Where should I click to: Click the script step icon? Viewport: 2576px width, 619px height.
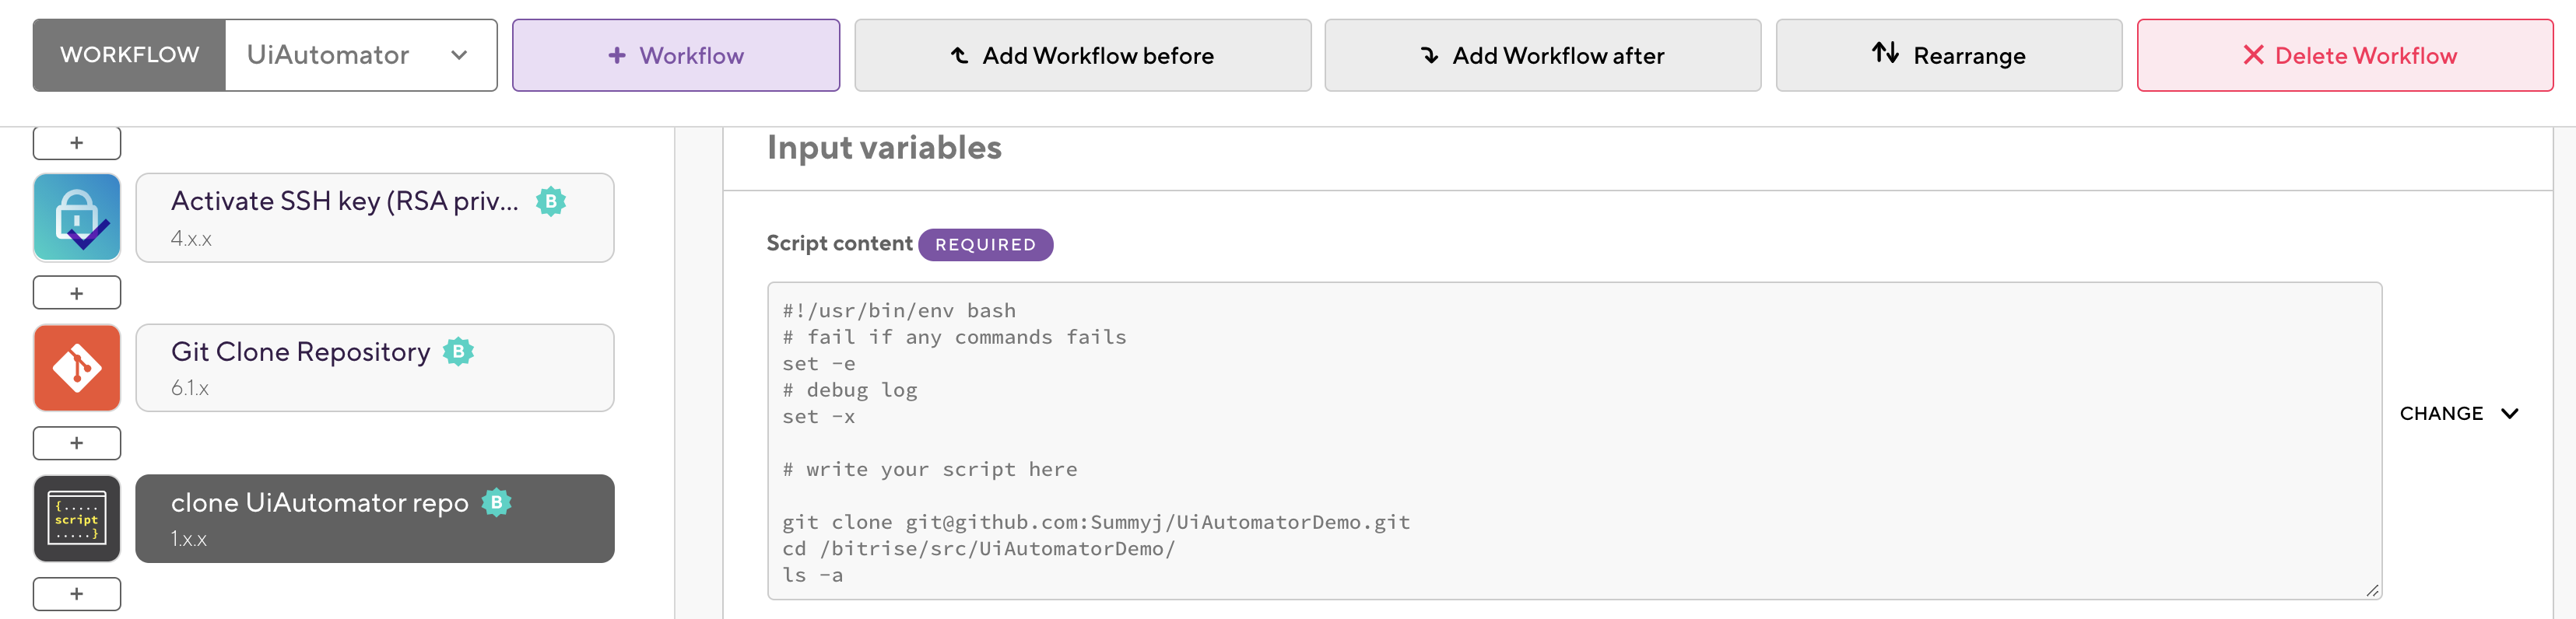pos(77,518)
